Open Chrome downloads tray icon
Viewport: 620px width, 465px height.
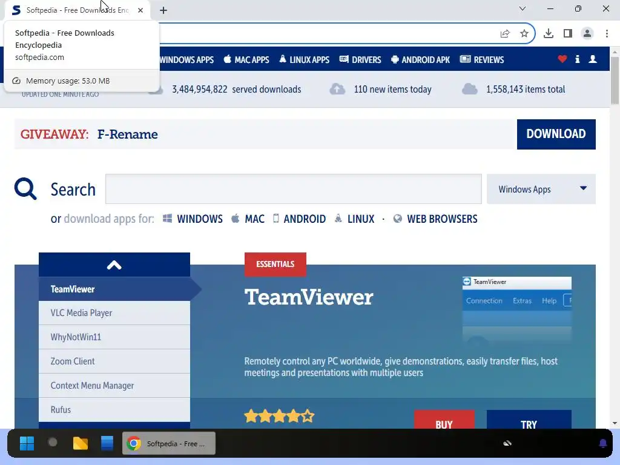click(549, 34)
